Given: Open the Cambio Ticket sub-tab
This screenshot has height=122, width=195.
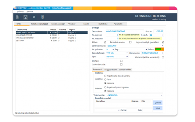Looking at the screenshot, I should 125,70.
